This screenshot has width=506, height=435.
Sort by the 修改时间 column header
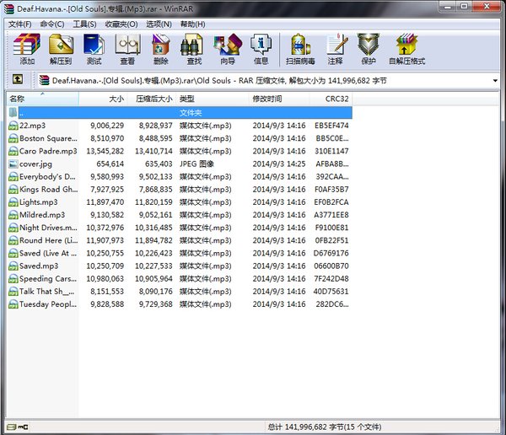coord(279,99)
